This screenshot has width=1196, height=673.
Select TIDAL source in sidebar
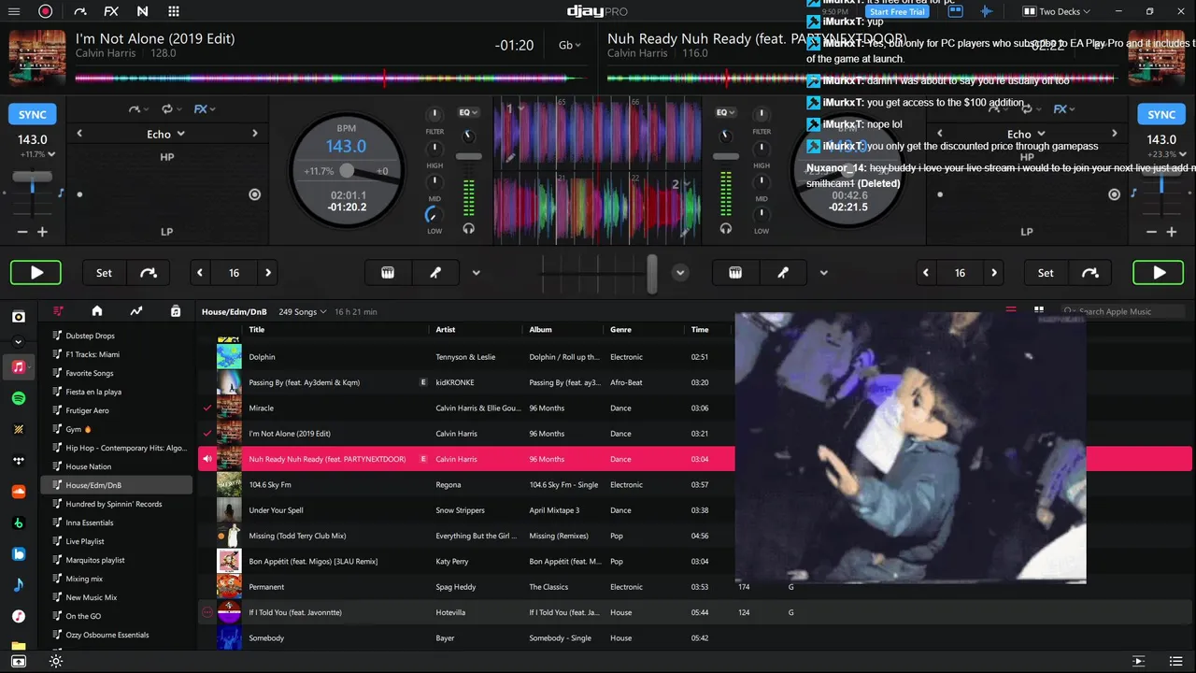18,460
